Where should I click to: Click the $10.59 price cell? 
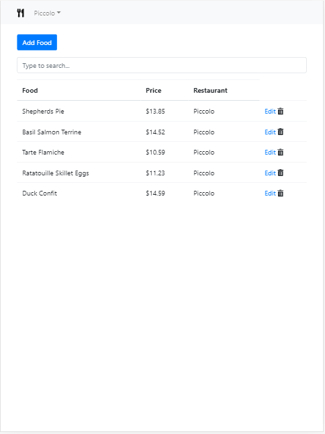click(155, 153)
